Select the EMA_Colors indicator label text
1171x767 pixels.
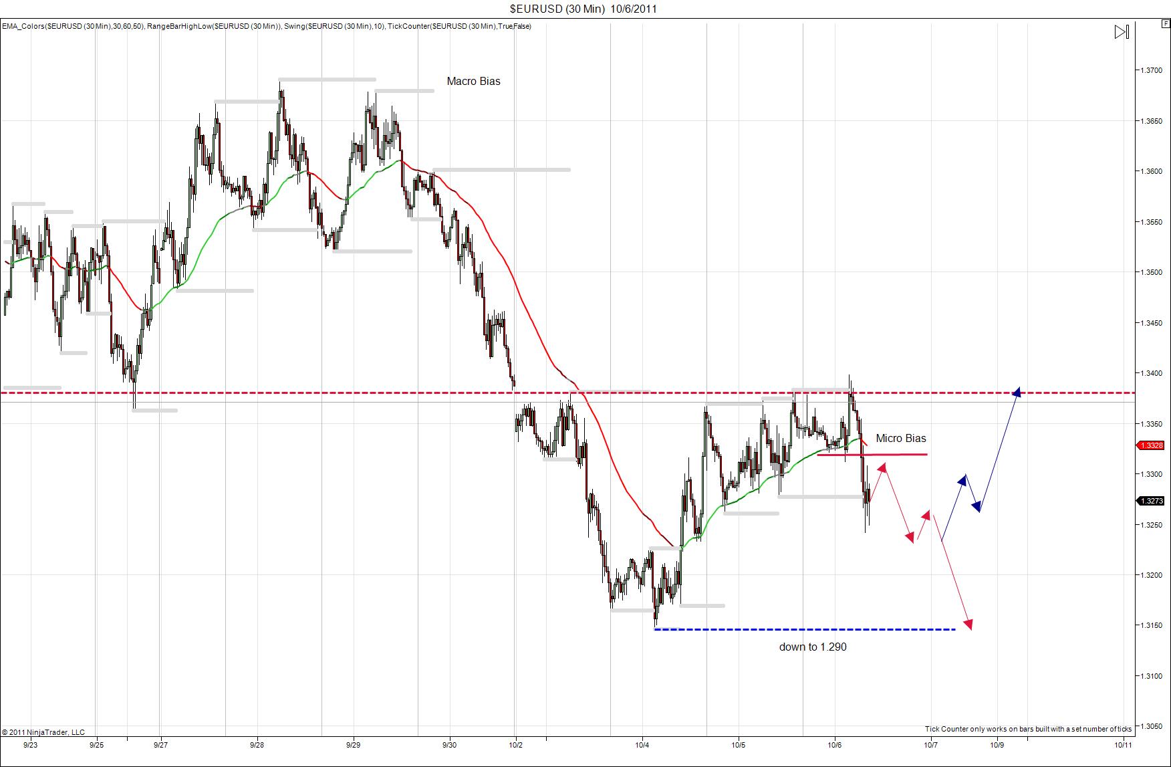click(72, 26)
